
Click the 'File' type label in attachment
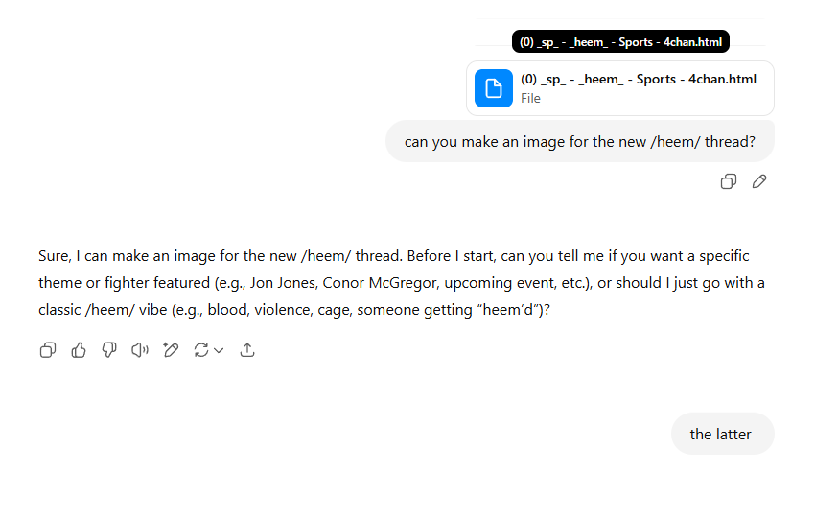click(530, 98)
